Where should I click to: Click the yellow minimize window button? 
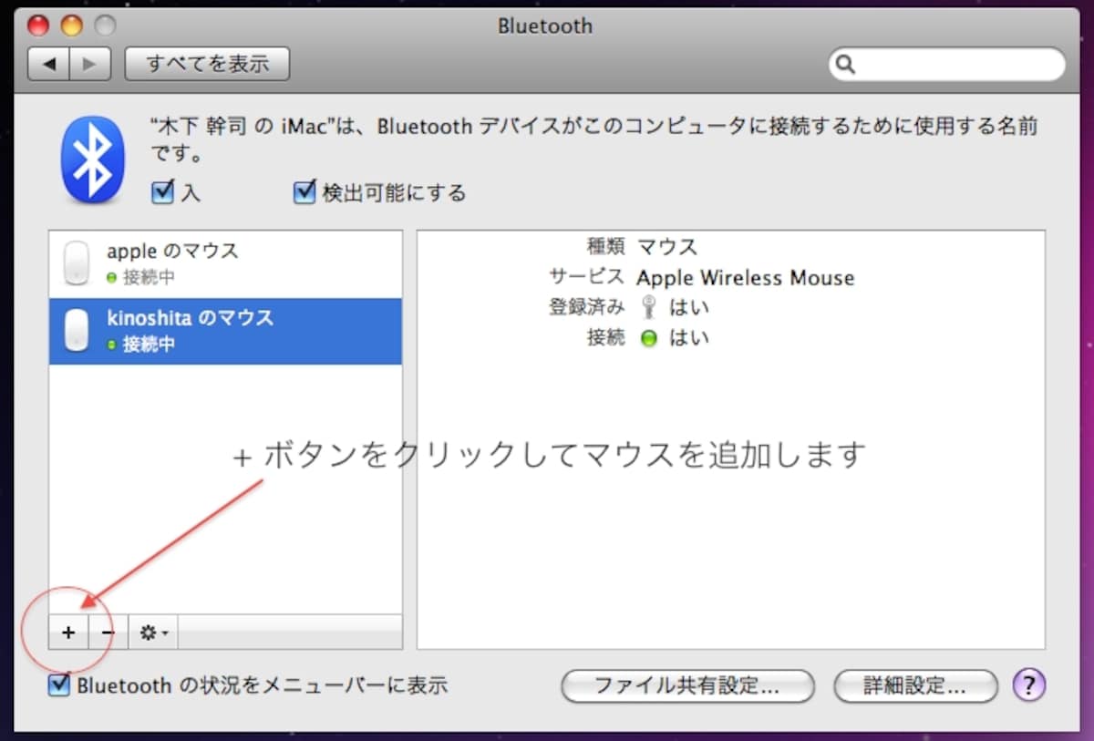71,25
